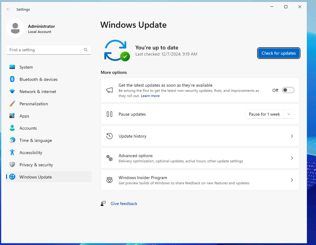Viewport: 316px width, 245px height.
Task: Click the Privacy & security shield icon
Action: [x=12, y=165]
